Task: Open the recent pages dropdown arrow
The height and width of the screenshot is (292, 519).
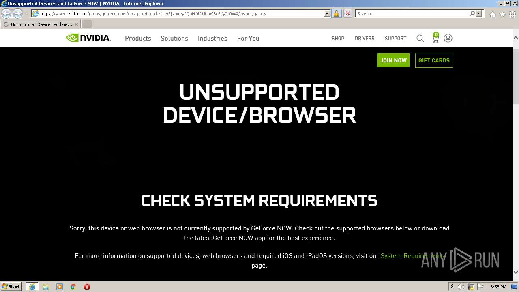Action: click(x=26, y=13)
